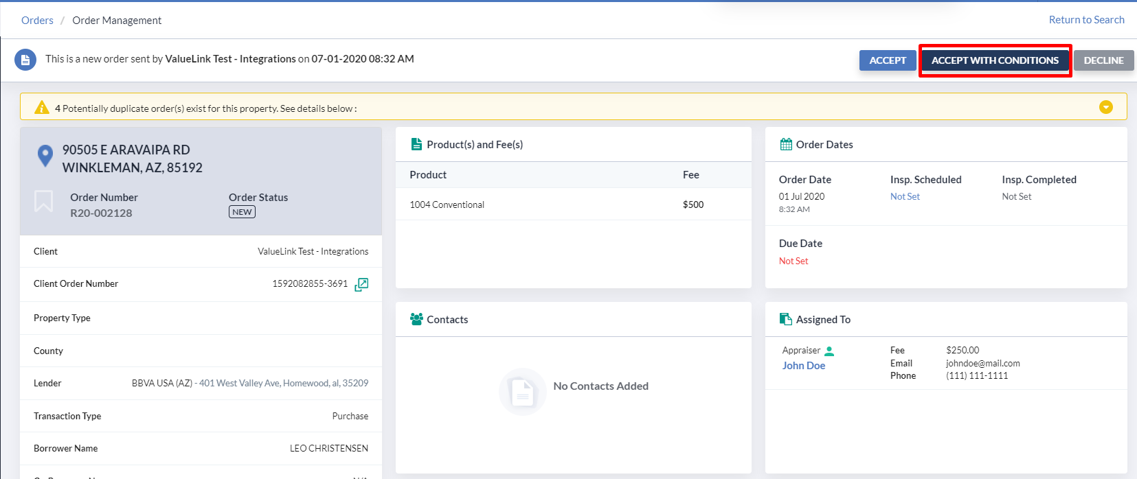This screenshot has width=1137, height=479.
Task: Click the Accept button
Action: coord(888,60)
